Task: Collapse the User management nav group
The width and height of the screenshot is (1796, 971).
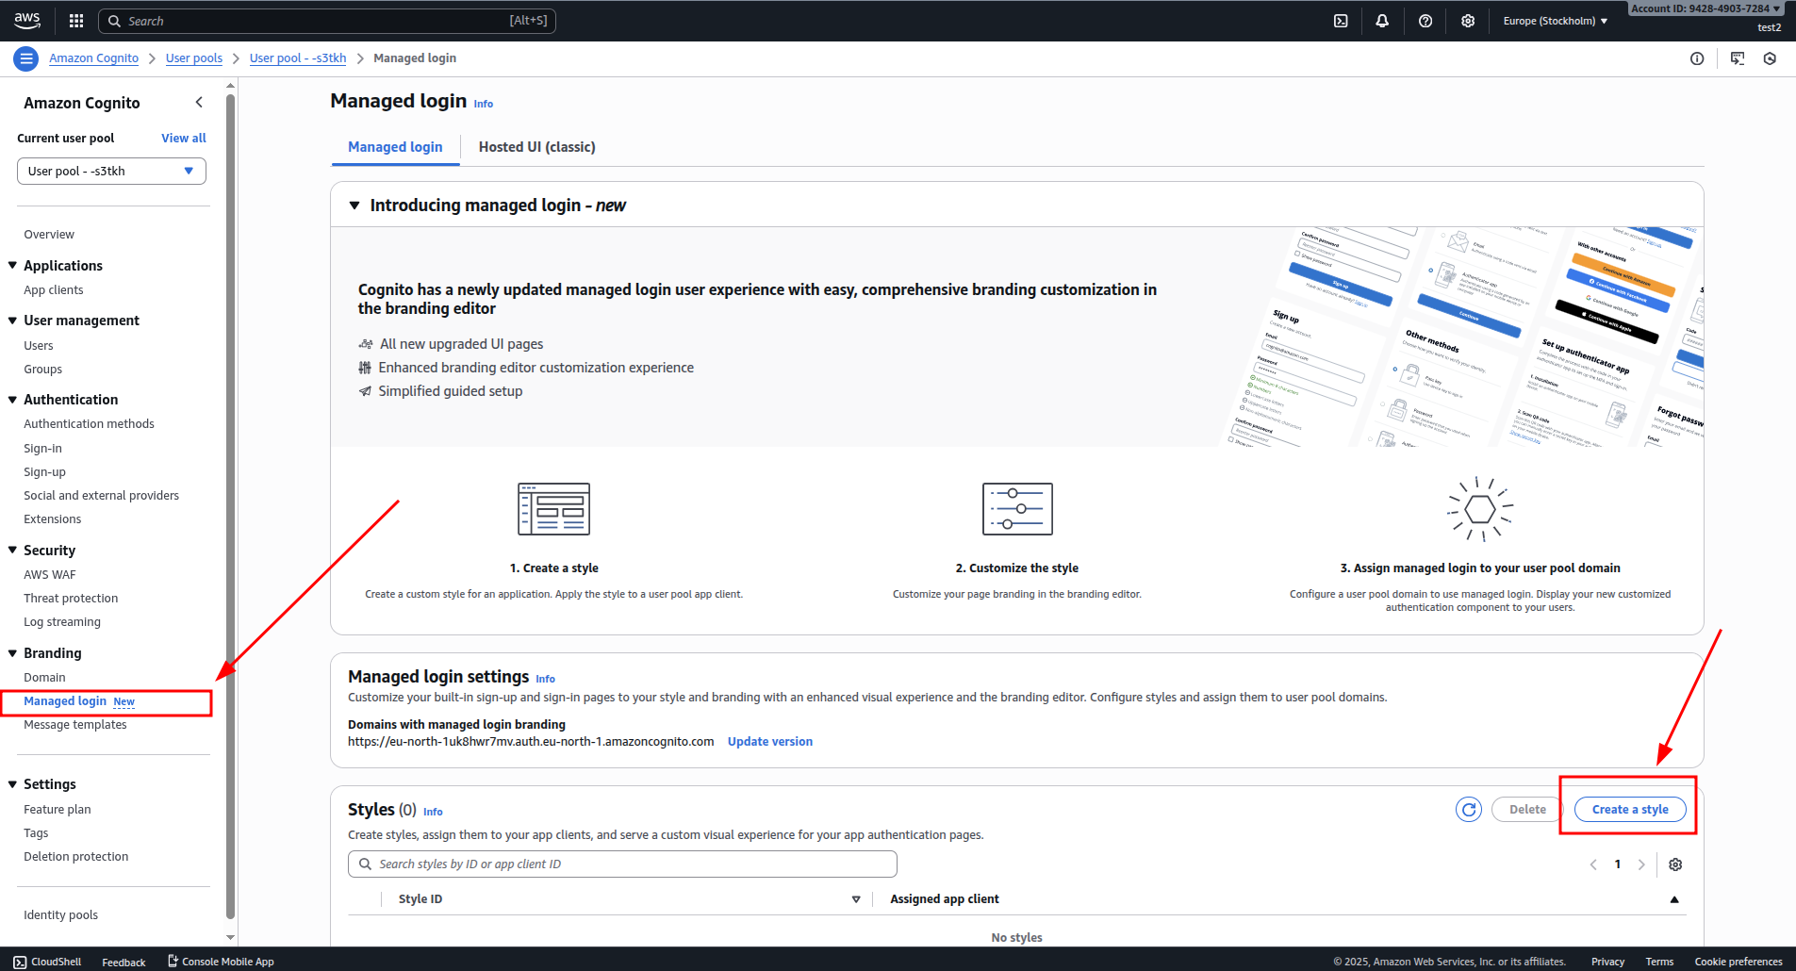Action: click(x=12, y=321)
